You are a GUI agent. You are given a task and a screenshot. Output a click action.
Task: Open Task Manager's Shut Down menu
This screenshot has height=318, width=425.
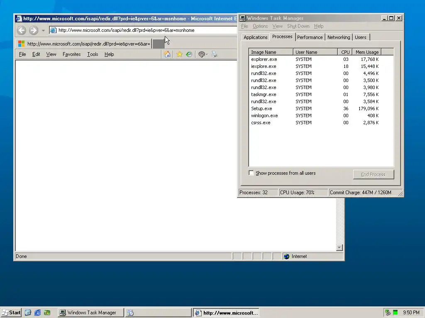[298, 26]
